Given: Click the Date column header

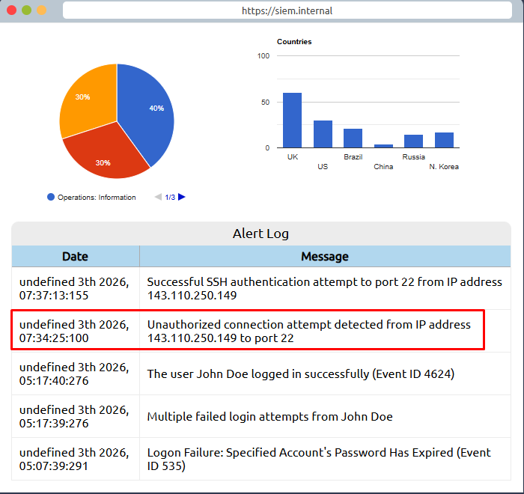Looking at the screenshot, I should (75, 257).
